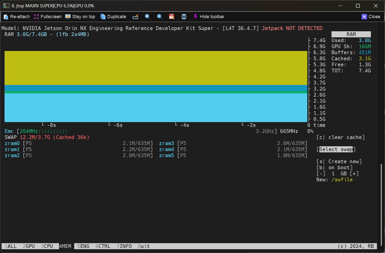Zoom in with the magnifier plus icon
The width and height of the screenshot is (385, 253).
coord(148,17)
